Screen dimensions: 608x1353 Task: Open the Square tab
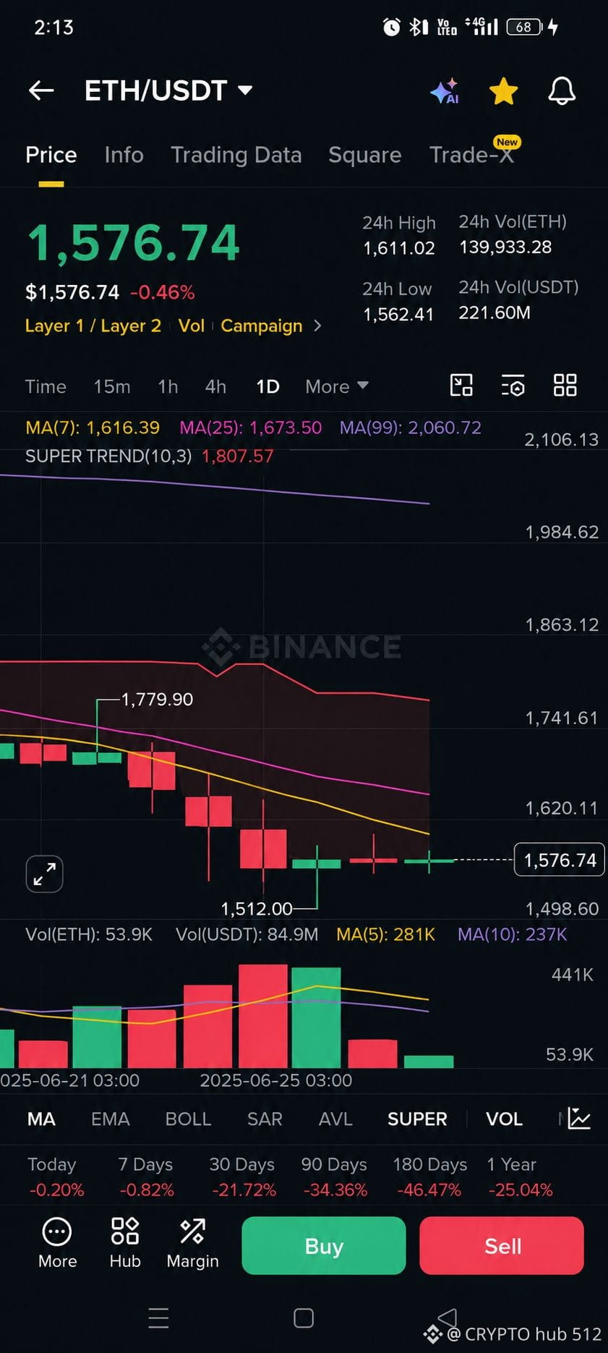[364, 155]
